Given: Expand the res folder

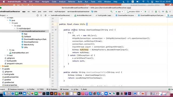Looking at the screenshot, I should [8, 50].
